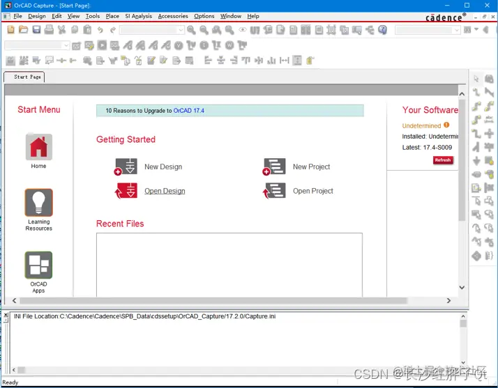Click the INI File Location log line
Screen dimensions: 498x388
pyautogui.click(x=145, y=316)
